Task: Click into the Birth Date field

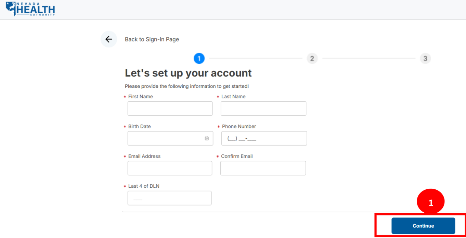Action: 170,138
